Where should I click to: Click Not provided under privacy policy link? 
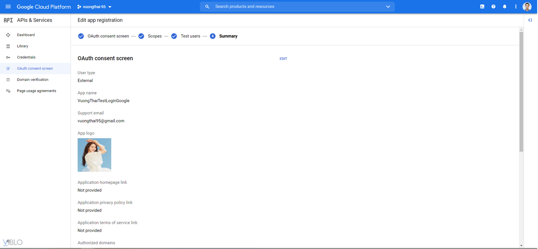89,211
